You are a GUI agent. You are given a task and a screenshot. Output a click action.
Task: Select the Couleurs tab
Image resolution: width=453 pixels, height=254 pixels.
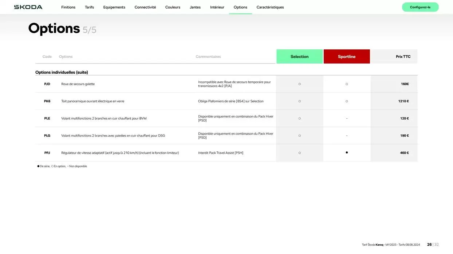173,7
